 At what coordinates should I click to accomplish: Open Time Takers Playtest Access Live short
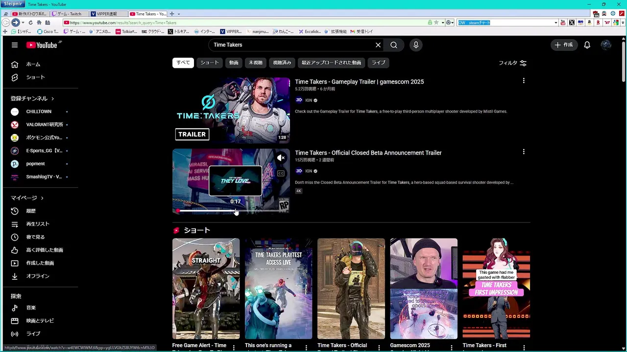point(279,288)
